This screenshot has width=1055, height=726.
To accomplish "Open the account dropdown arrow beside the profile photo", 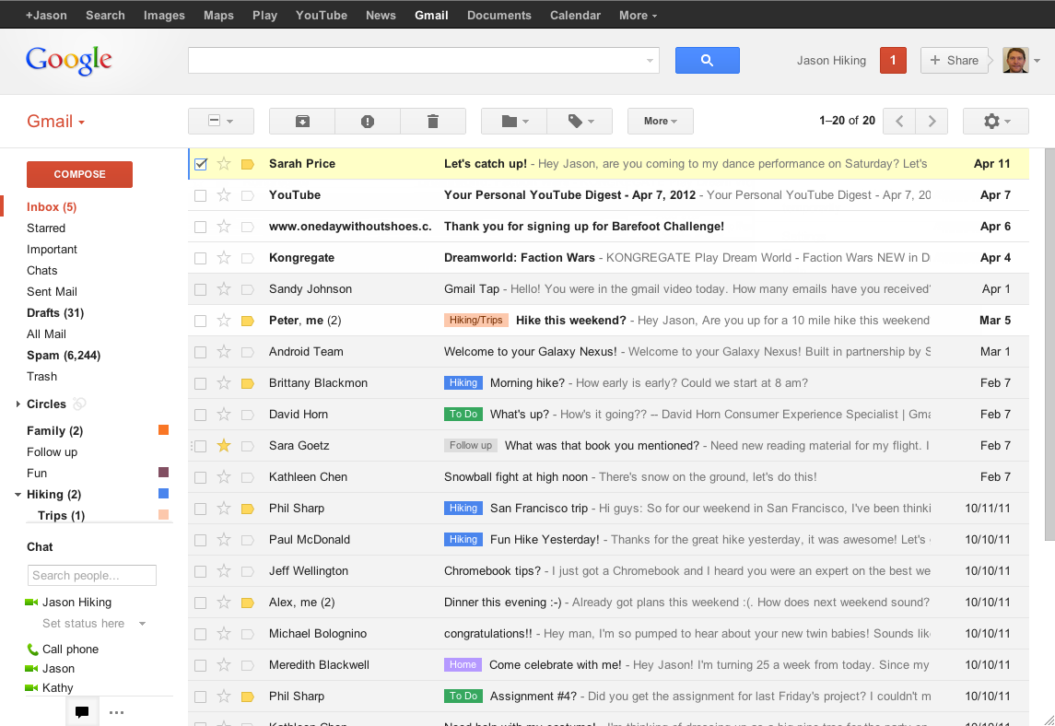I will click(x=1037, y=61).
